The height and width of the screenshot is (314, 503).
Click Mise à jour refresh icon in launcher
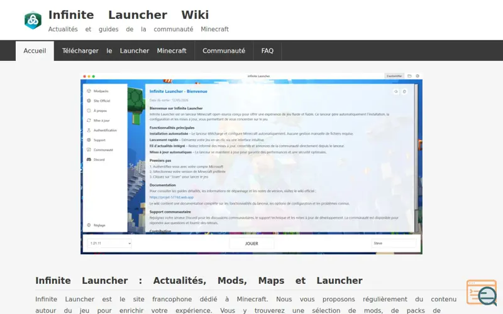(89, 121)
